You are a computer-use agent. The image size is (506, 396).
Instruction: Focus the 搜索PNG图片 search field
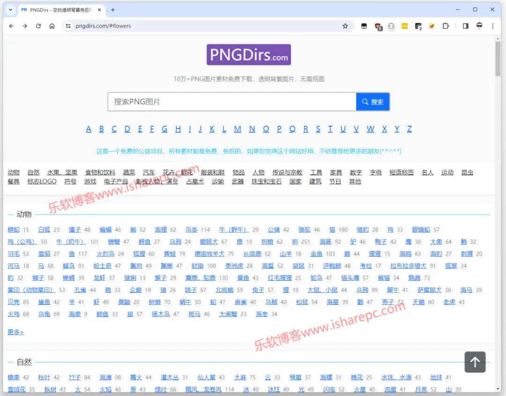pos(232,102)
